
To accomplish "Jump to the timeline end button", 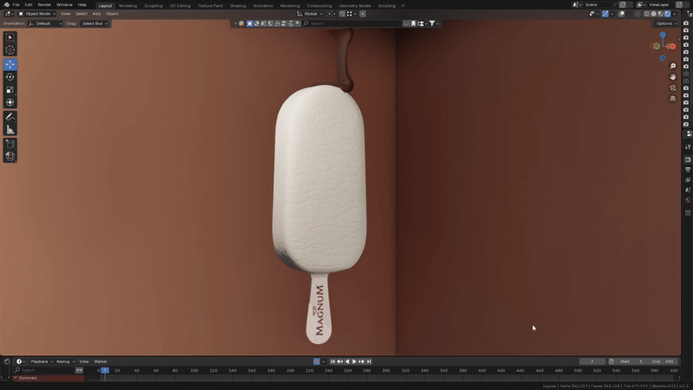I will click(x=369, y=361).
